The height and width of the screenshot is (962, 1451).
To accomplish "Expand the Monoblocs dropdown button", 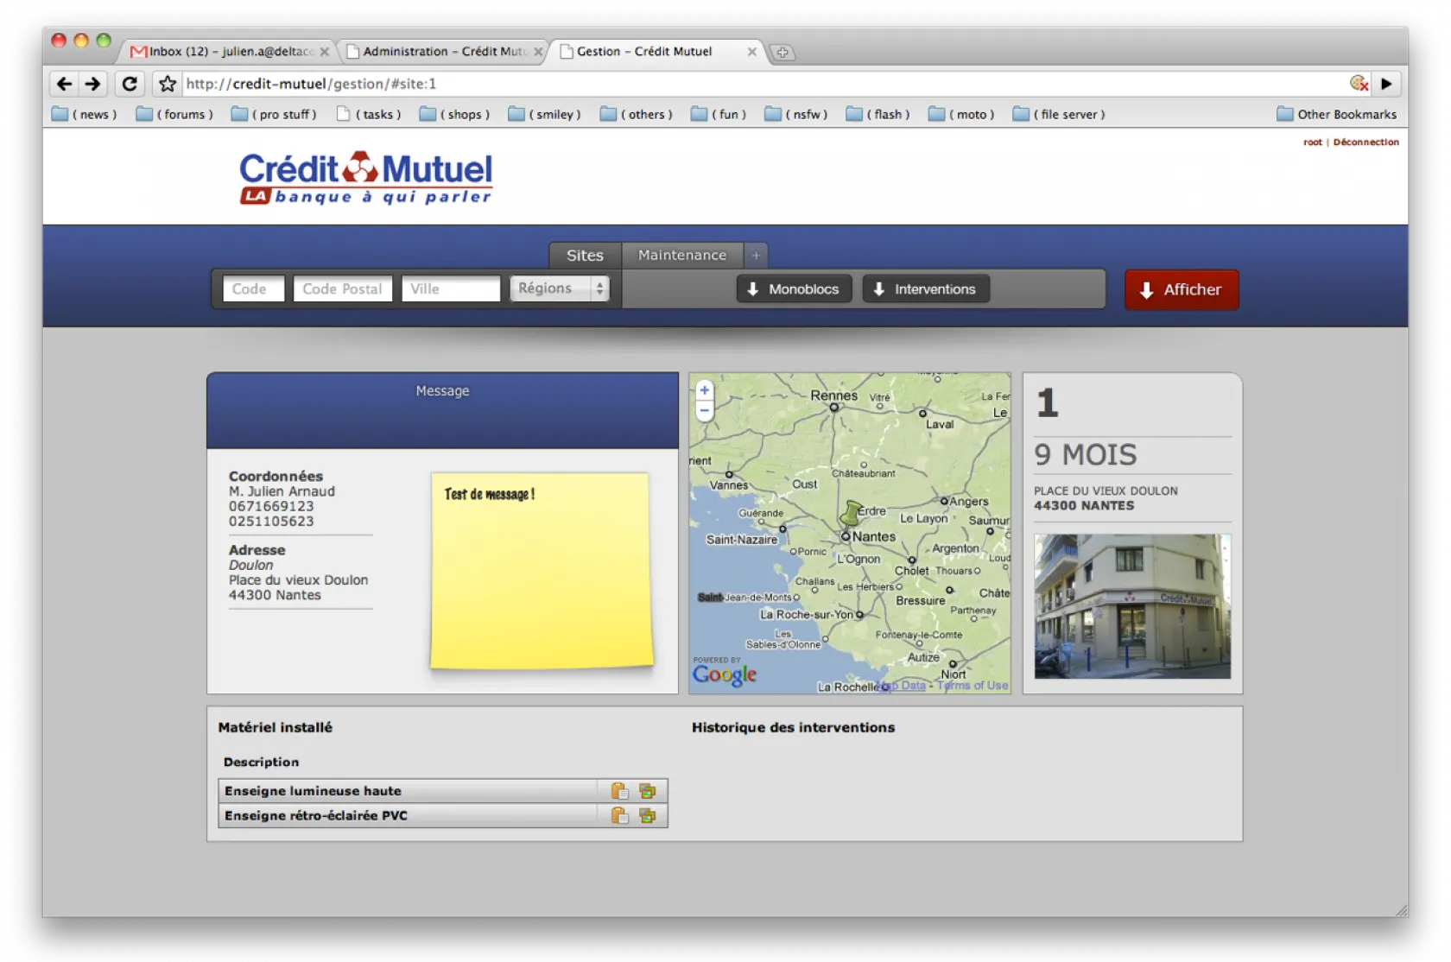I will [794, 289].
